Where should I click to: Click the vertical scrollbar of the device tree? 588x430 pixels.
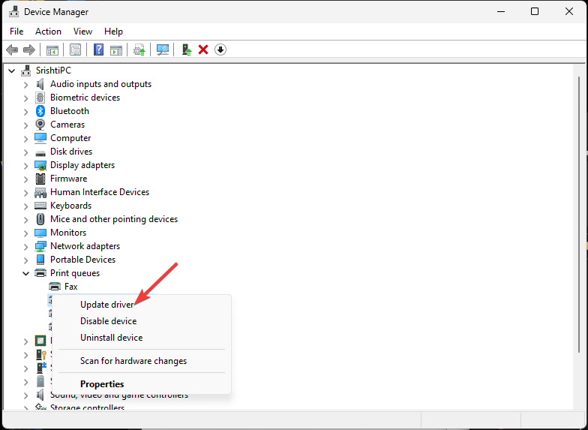tap(579, 214)
